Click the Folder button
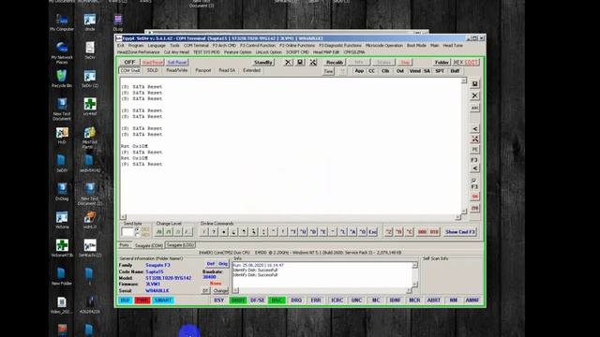Screen dimensions: 600x337 (442, 62)
